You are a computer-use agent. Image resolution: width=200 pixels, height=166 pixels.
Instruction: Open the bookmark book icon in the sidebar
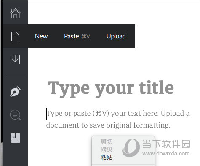coord(15,138)
